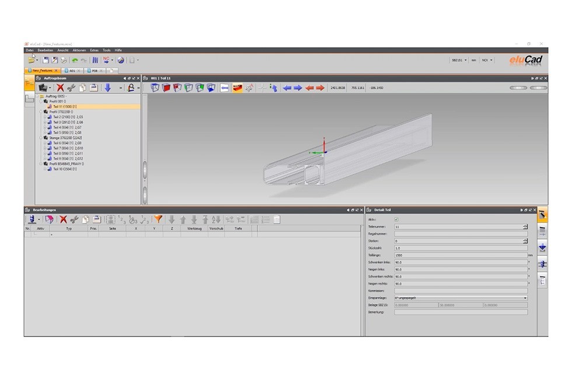The width and height of the screenshot is (572, 381).
Task: Click the blue left arrow in 3D view toolbar
Action: [287, 88]
